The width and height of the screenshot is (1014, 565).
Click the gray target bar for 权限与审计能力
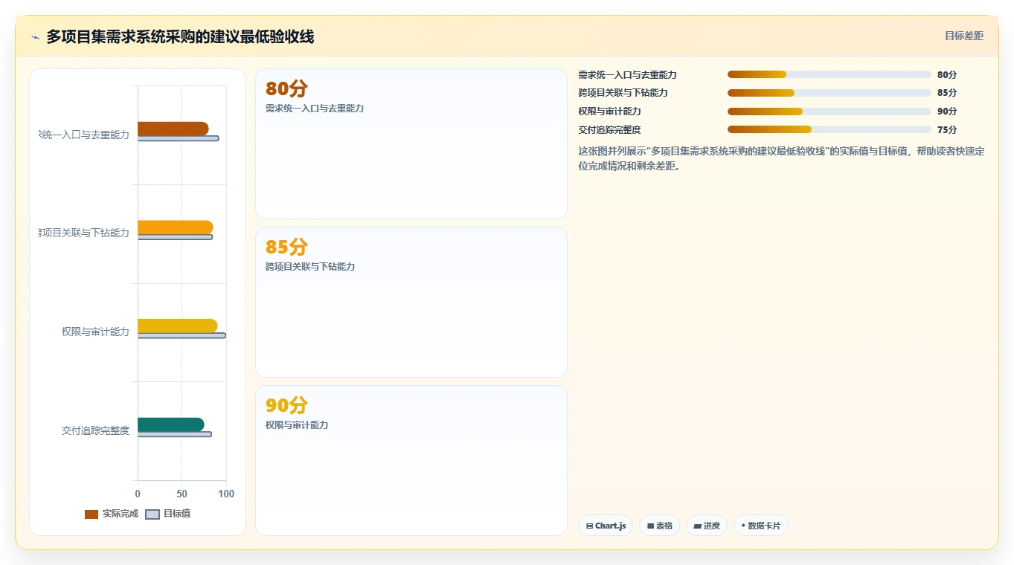pyautogui.click(x=182, y=335)
